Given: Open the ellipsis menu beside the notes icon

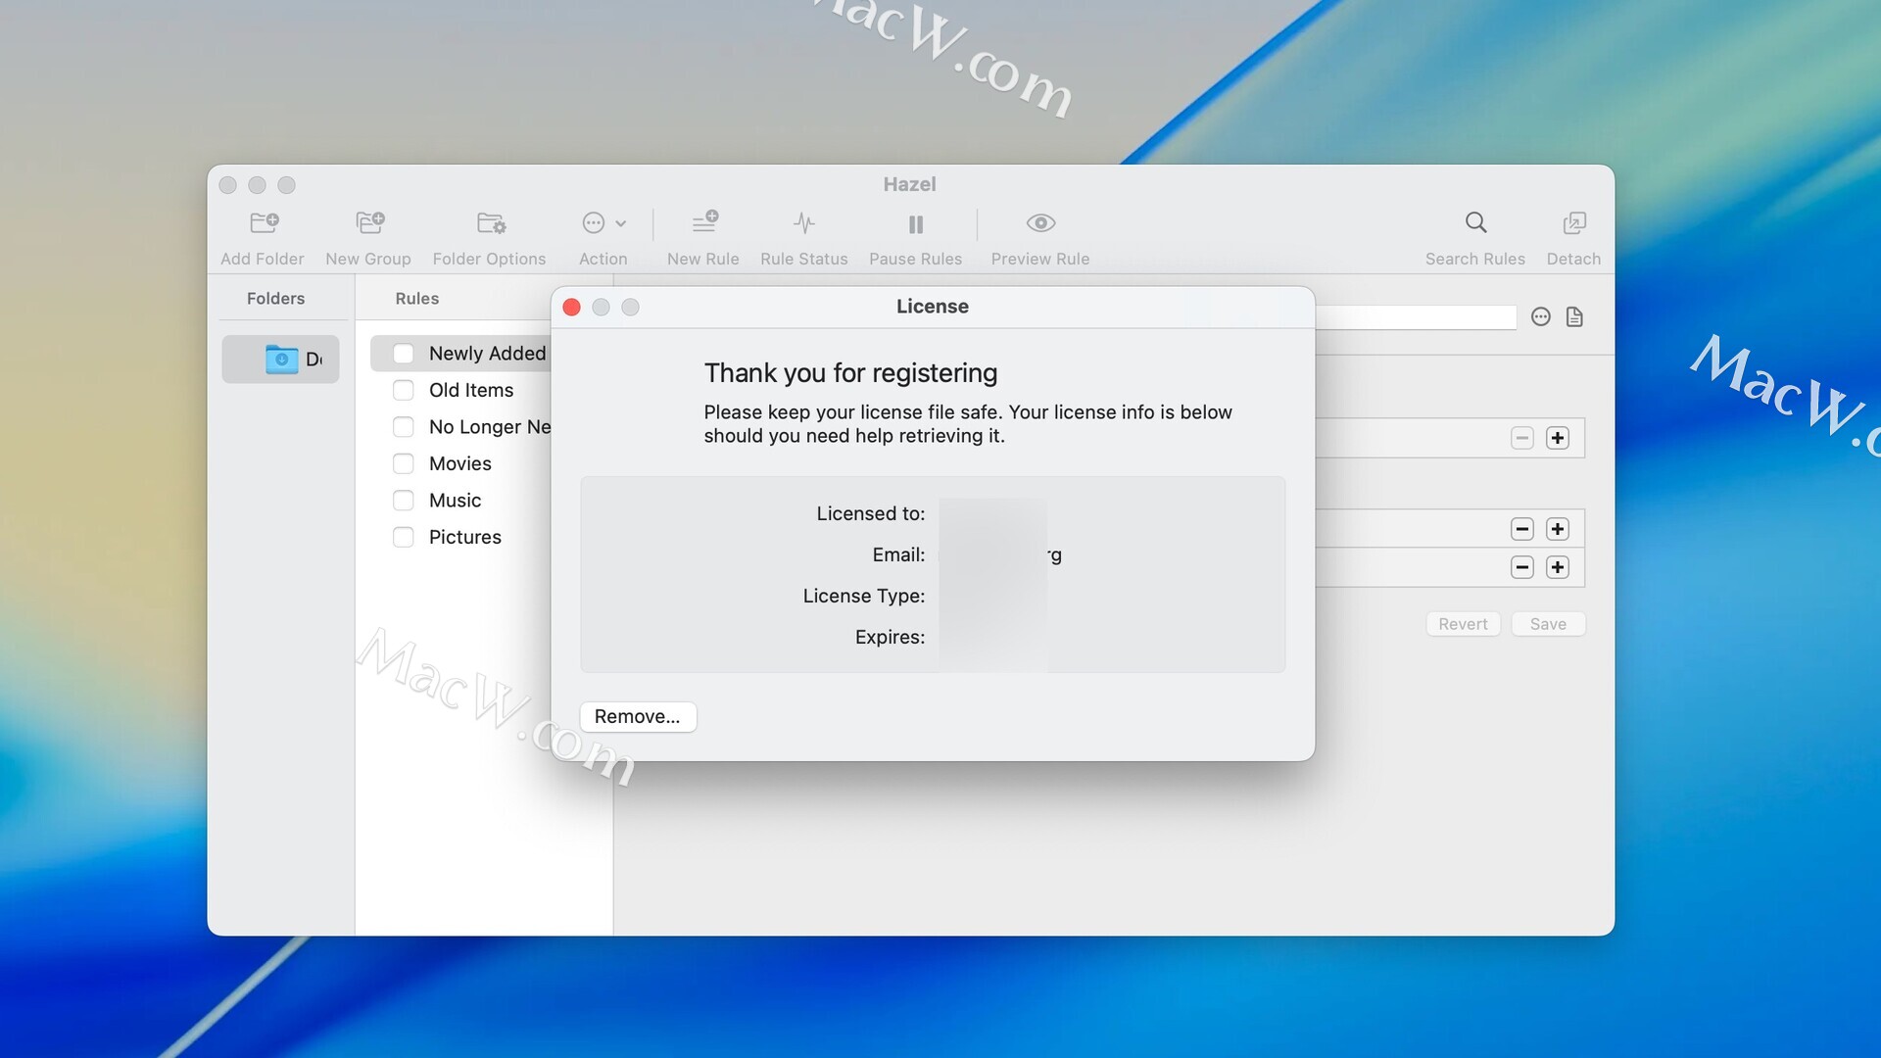Looking at the screenshot, I should pos(1540,316).
